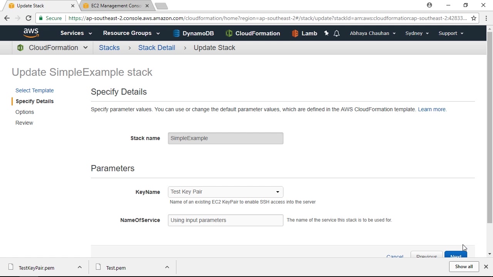Open the Lambda shortcut icon
This screenshot has height=277, width=493.
(x=295, y=33)
